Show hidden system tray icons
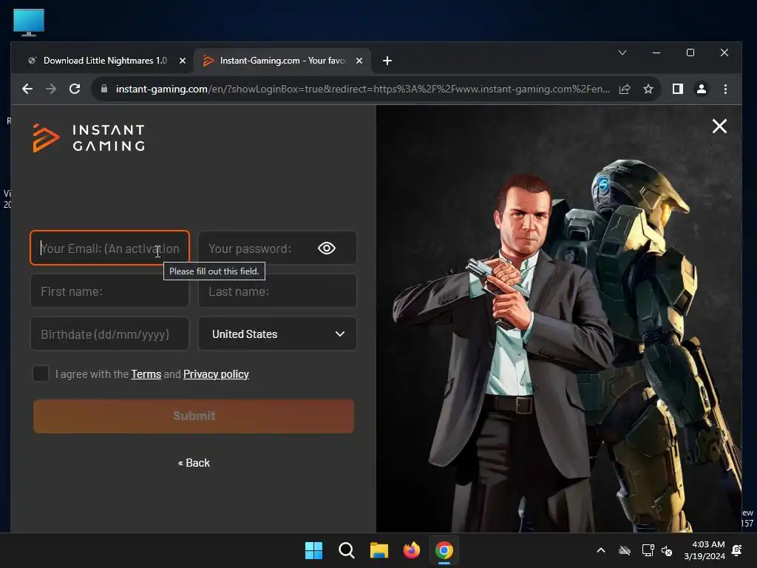Viewport: 757px width, 568px height. 601,550
